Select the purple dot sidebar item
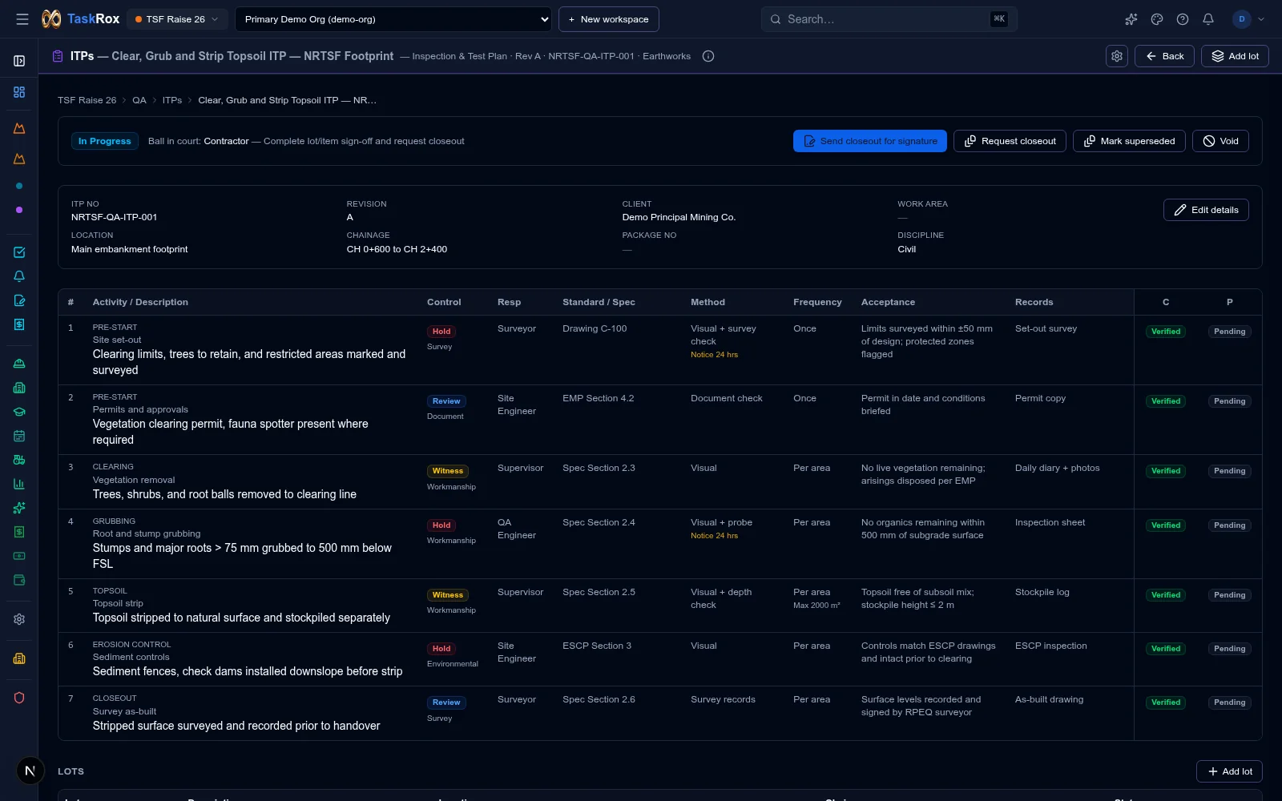This screenshot has height=801, width=1282. tap(19, 210)
